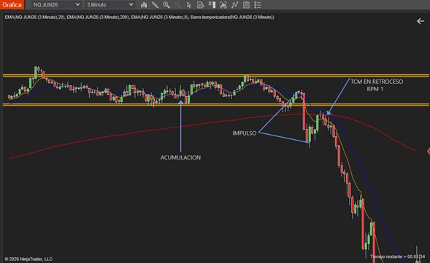Open the chart properties list icon
The width and height of the screenshot is (430, 263).
[258, 4]
